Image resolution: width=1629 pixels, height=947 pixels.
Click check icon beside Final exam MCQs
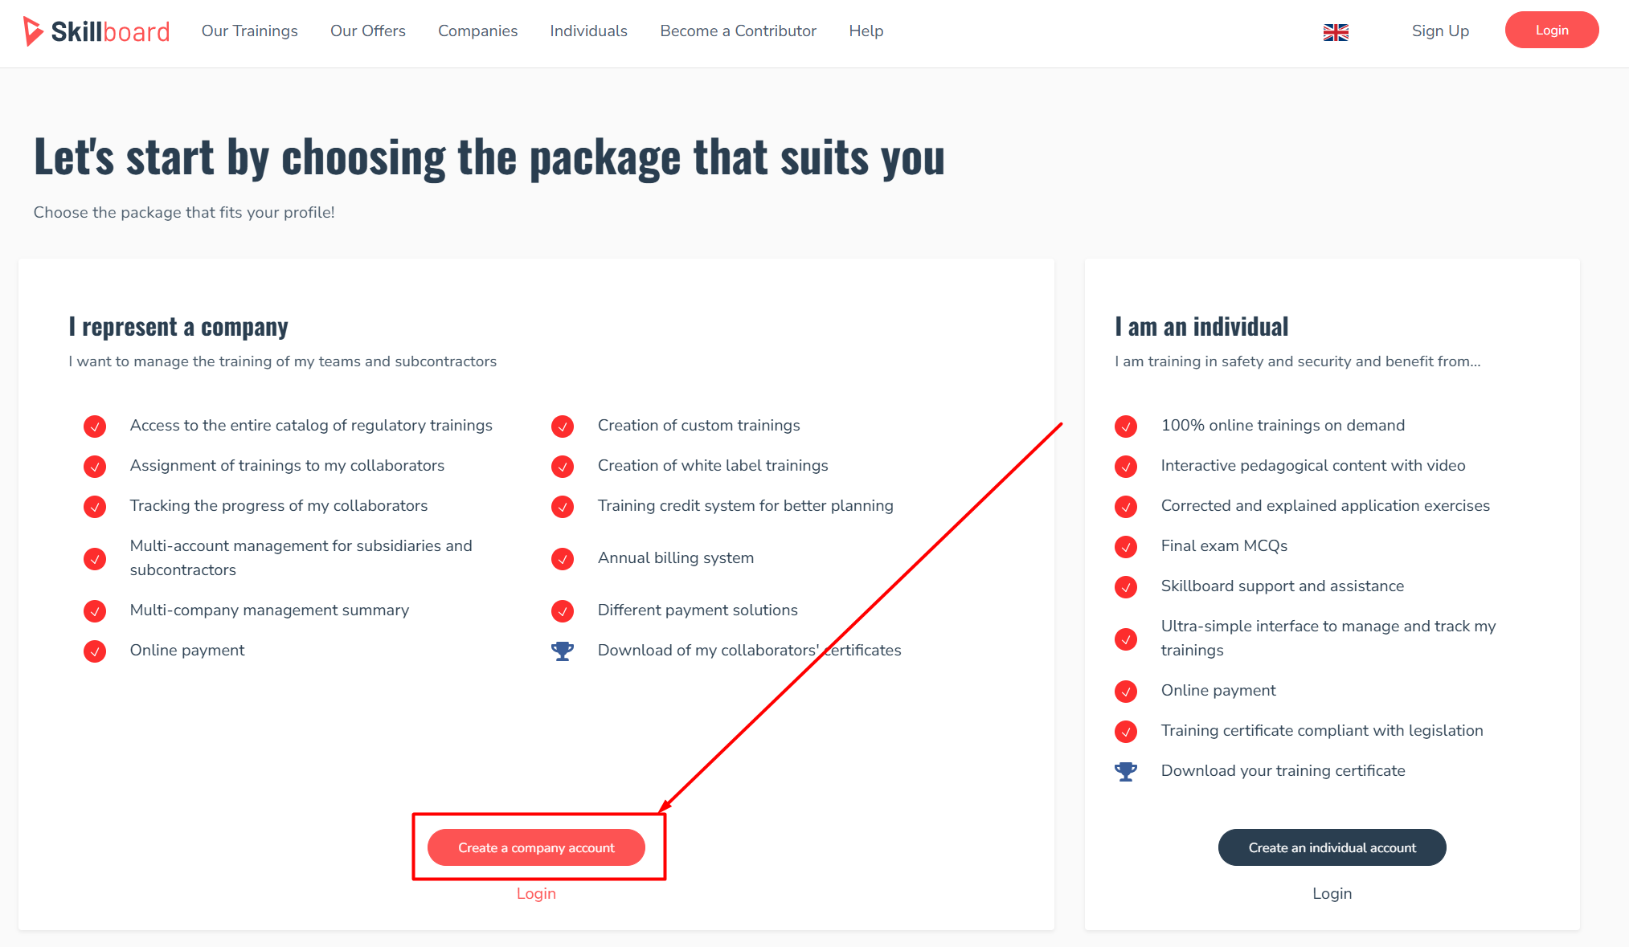coord(1126,546)
